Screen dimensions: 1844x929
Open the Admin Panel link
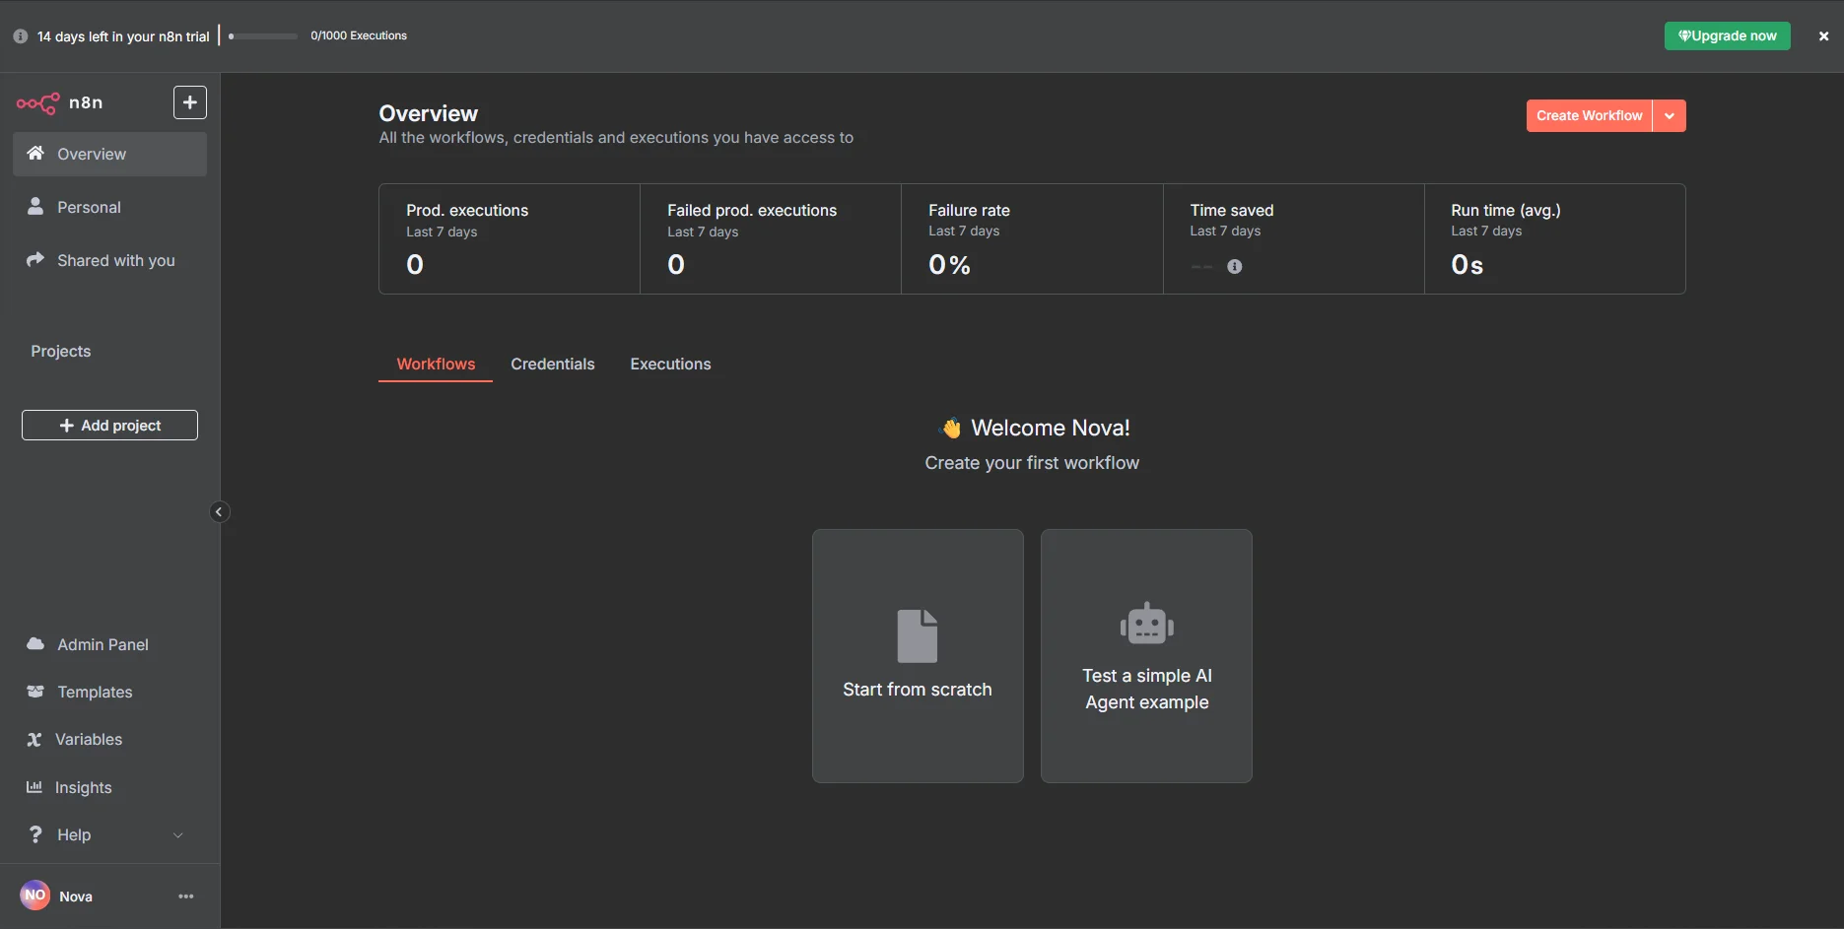[109, 644]
